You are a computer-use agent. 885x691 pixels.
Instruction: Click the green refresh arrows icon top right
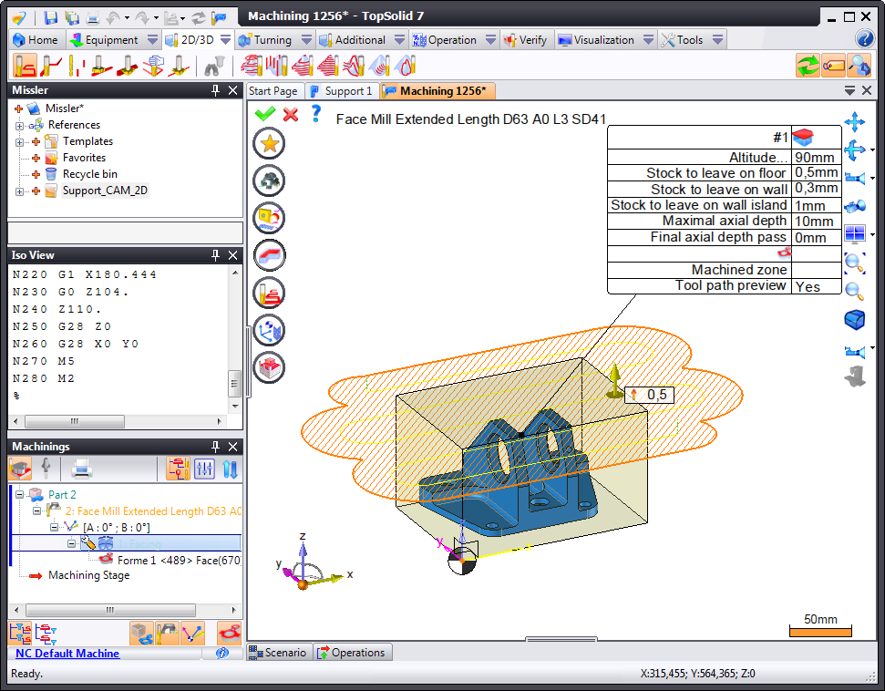pyautogui.click(x=808, y=65)
